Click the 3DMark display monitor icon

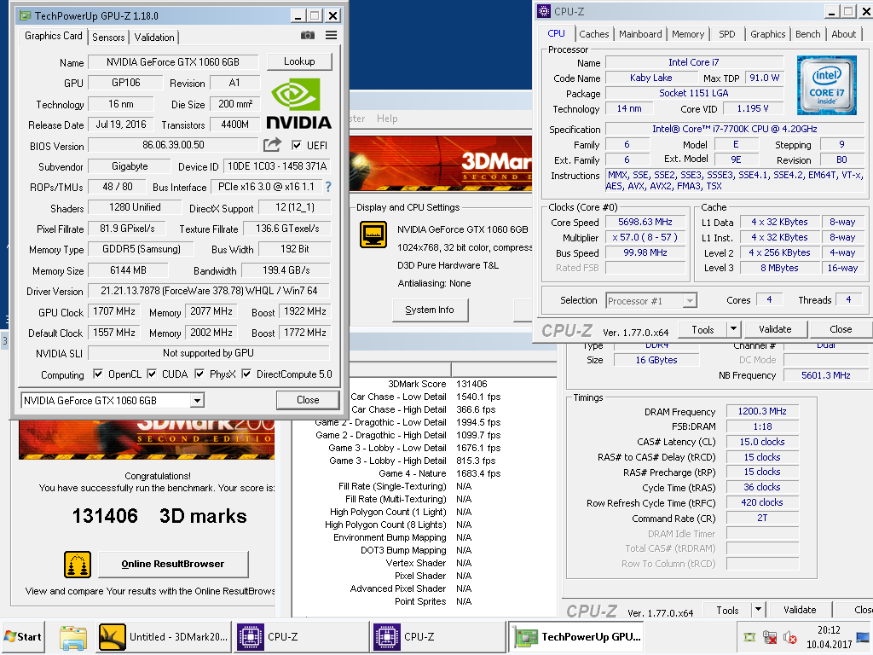tap(373, 235)
